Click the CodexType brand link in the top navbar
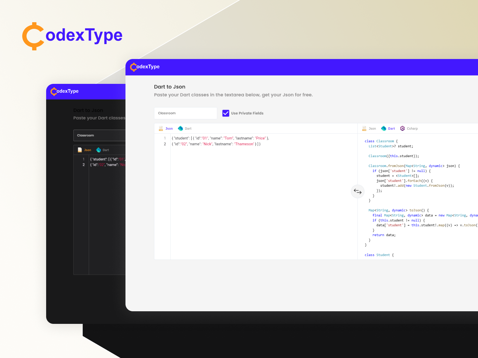Image resolution: width=478 pixels, height=358 pixels. point(144,67)
